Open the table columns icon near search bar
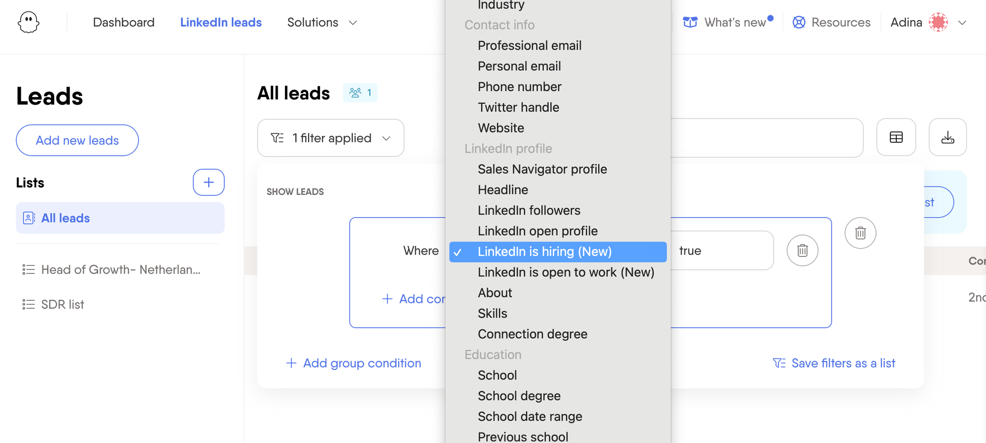The height and width of the screenshot is (443, 986). point(896,137)
